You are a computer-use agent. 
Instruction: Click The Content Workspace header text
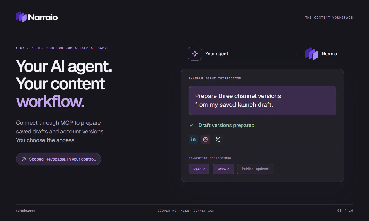329,17
